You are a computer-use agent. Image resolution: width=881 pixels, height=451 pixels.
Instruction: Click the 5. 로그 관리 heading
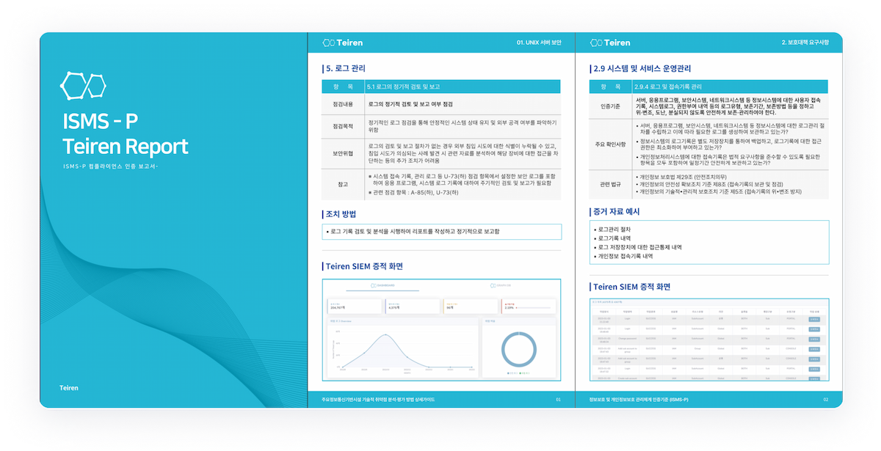pyautogui.click(x=345, y=68)
